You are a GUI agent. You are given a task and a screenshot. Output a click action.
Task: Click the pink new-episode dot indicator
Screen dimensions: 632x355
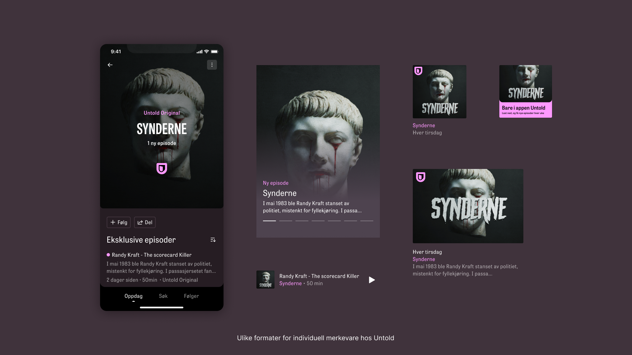point(108,255)
